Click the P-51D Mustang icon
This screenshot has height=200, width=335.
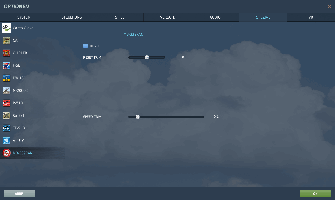point(7,103)
